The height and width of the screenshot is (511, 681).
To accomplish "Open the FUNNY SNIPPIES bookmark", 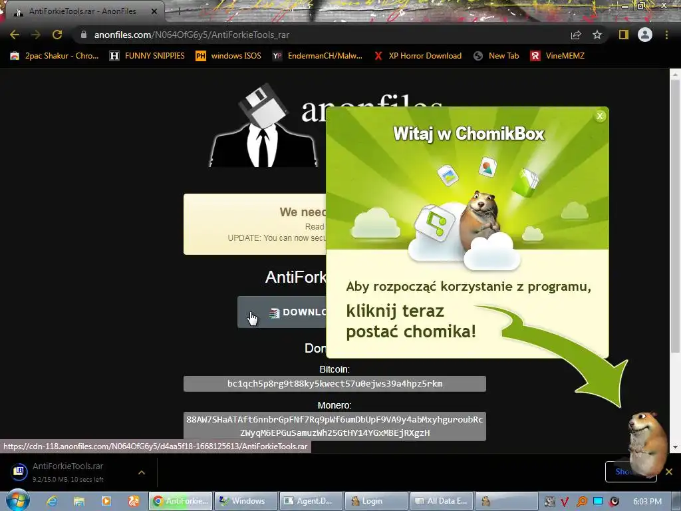I will tap(147, 56).
